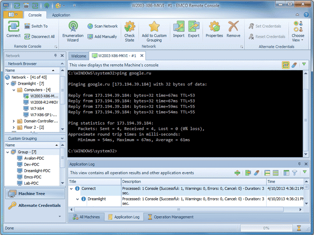
Task: Open the Choose View dropdown
Action: tap(298, 30)
